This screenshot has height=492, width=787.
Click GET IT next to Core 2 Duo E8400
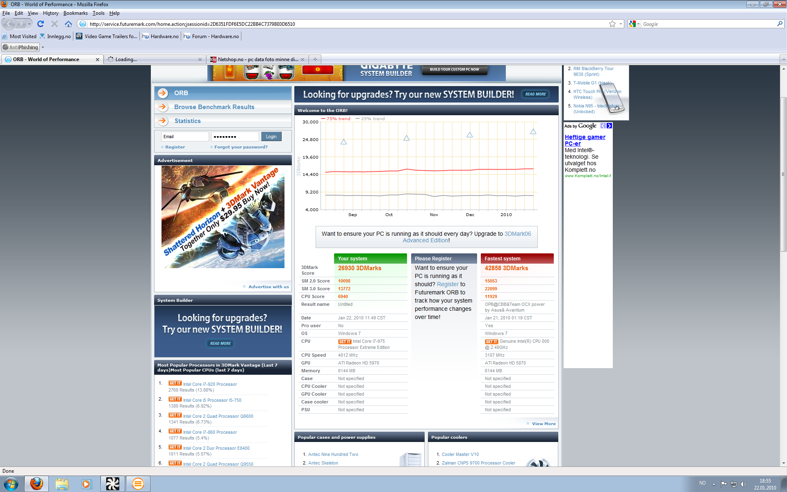click(175, 447)
